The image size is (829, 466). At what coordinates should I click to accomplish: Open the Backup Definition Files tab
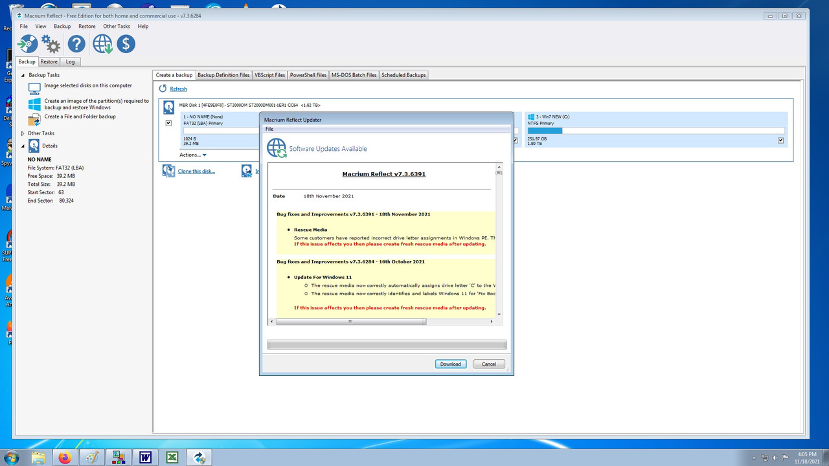pos(223,75)
